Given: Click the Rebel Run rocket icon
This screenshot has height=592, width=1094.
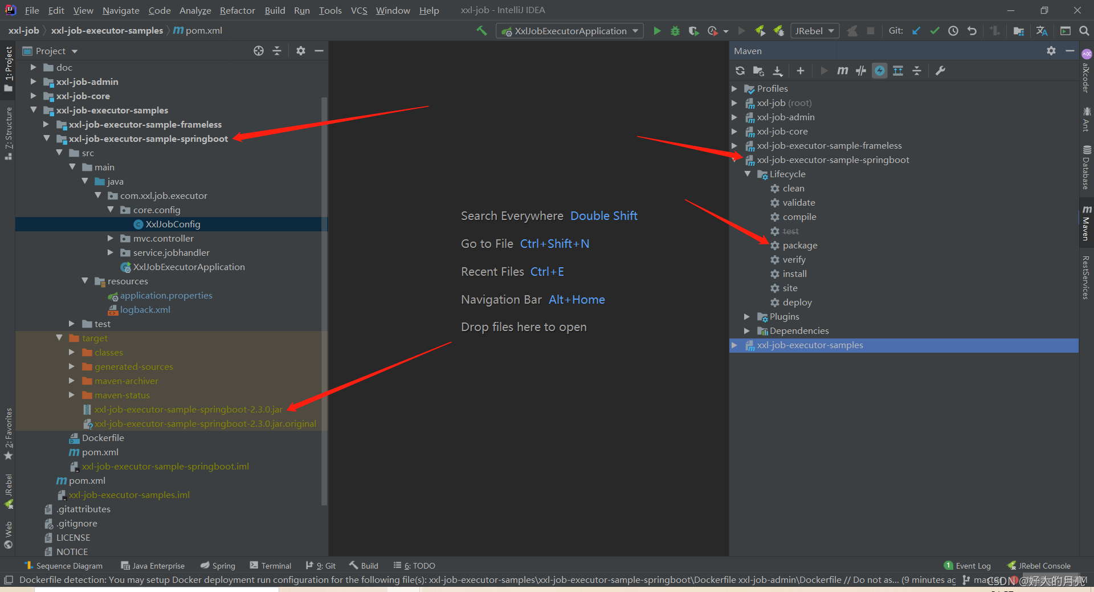Looking at the screenshot, I should coord(760,31).
